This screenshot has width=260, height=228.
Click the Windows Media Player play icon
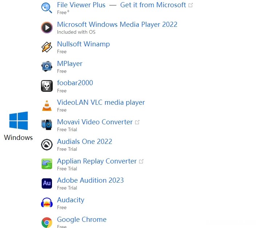click(47, 28)
